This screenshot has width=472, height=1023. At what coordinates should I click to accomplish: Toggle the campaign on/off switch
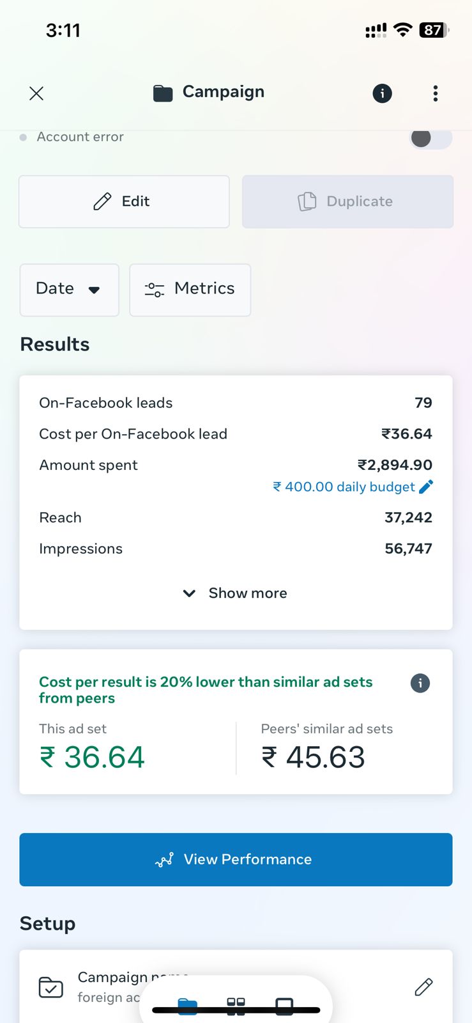coord(430,137)
